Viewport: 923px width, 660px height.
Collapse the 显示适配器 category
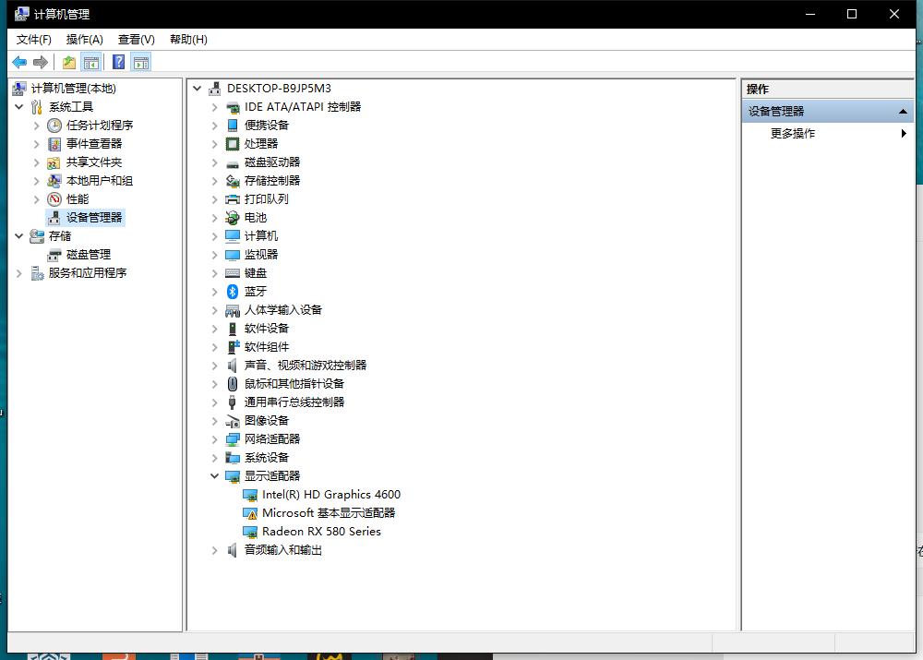214,476
